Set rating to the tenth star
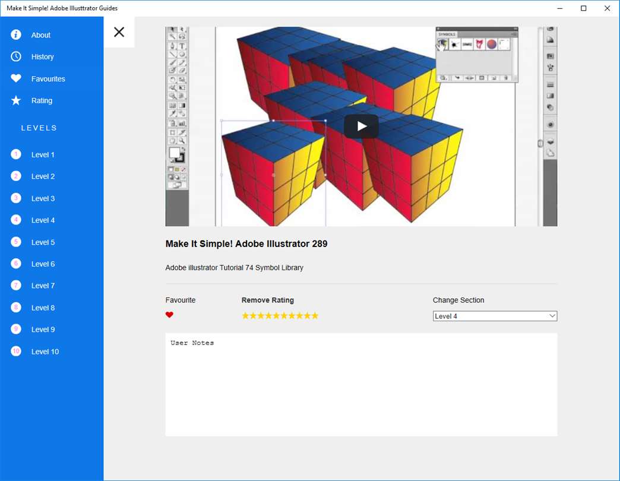 coord(315,315)
